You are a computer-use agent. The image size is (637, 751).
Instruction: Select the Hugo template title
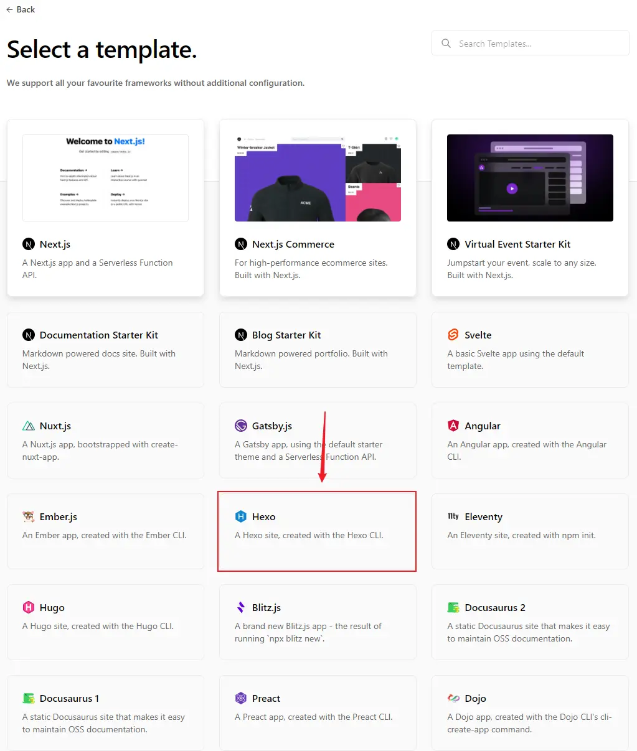(x=52, y=607)
